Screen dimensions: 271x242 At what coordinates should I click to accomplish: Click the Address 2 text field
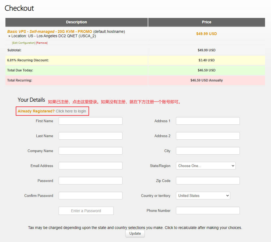[x=208, y=136]
